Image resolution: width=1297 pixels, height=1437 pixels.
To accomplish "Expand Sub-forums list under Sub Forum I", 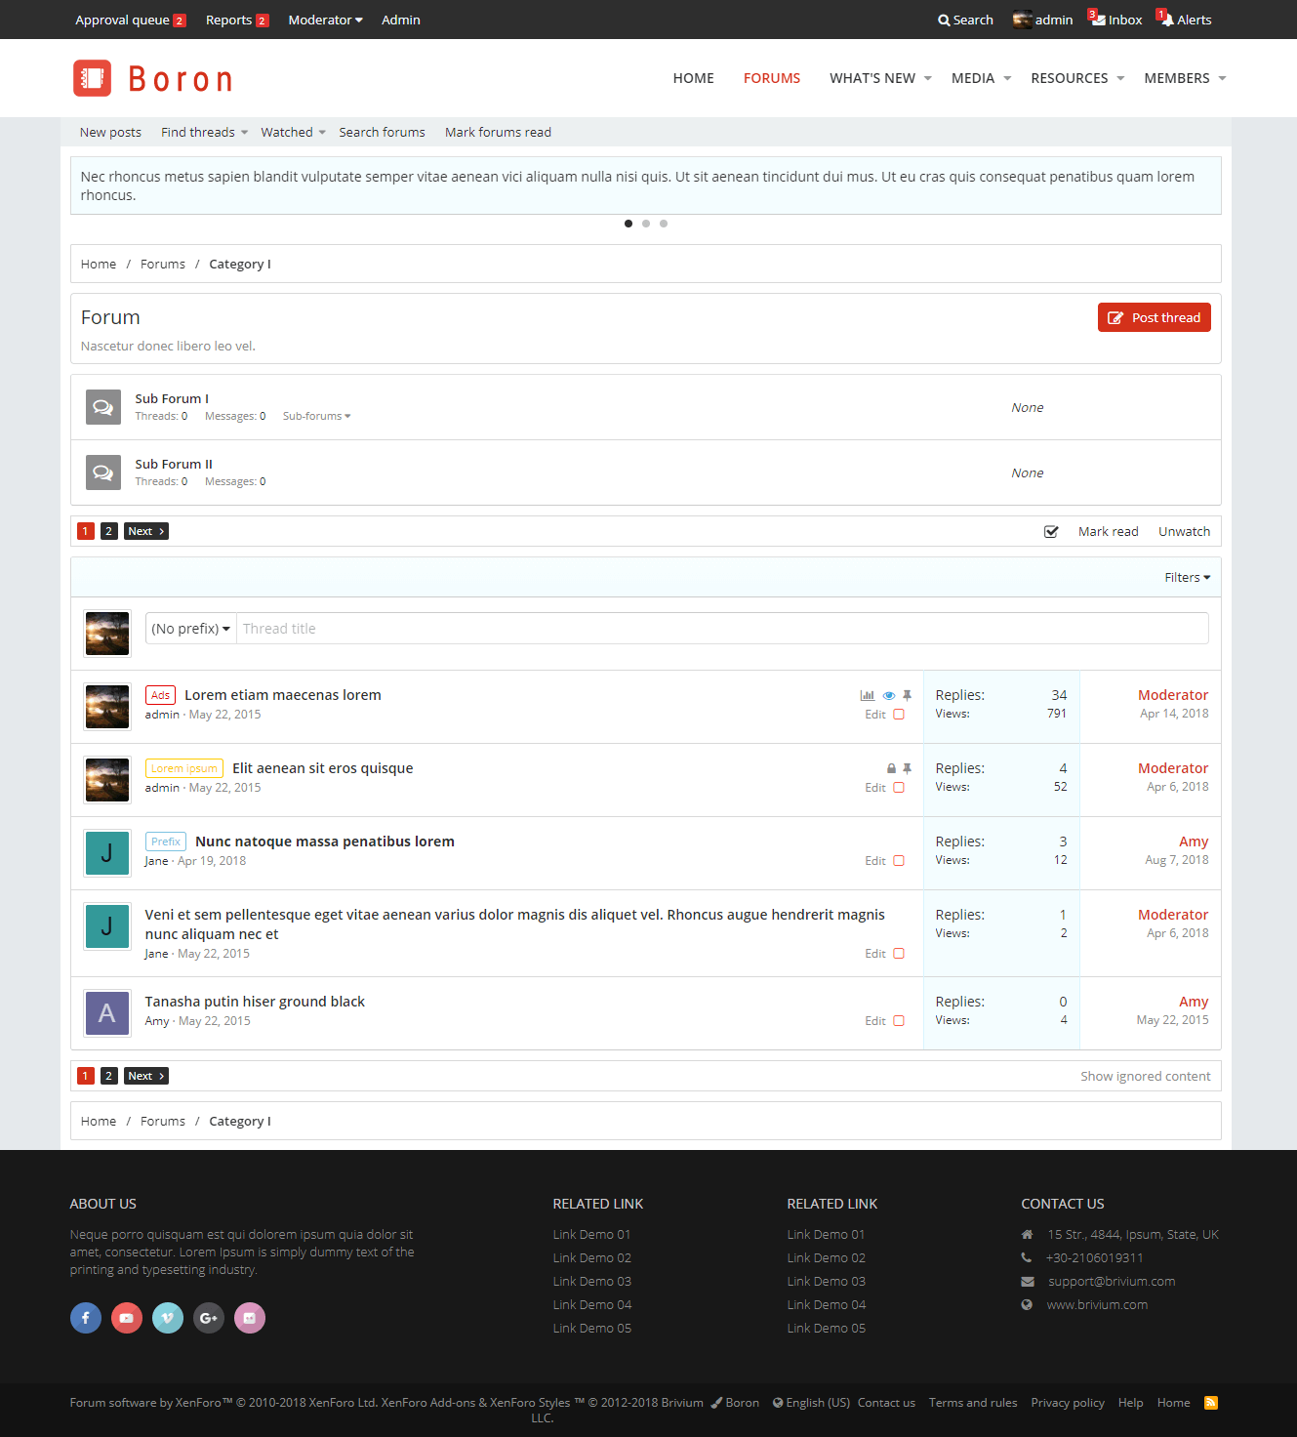I will pyautogui.click(x=316, y=416).
